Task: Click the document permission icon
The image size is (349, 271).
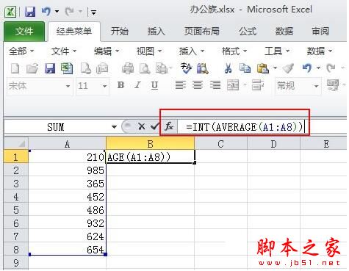Action: coord(86,68)
